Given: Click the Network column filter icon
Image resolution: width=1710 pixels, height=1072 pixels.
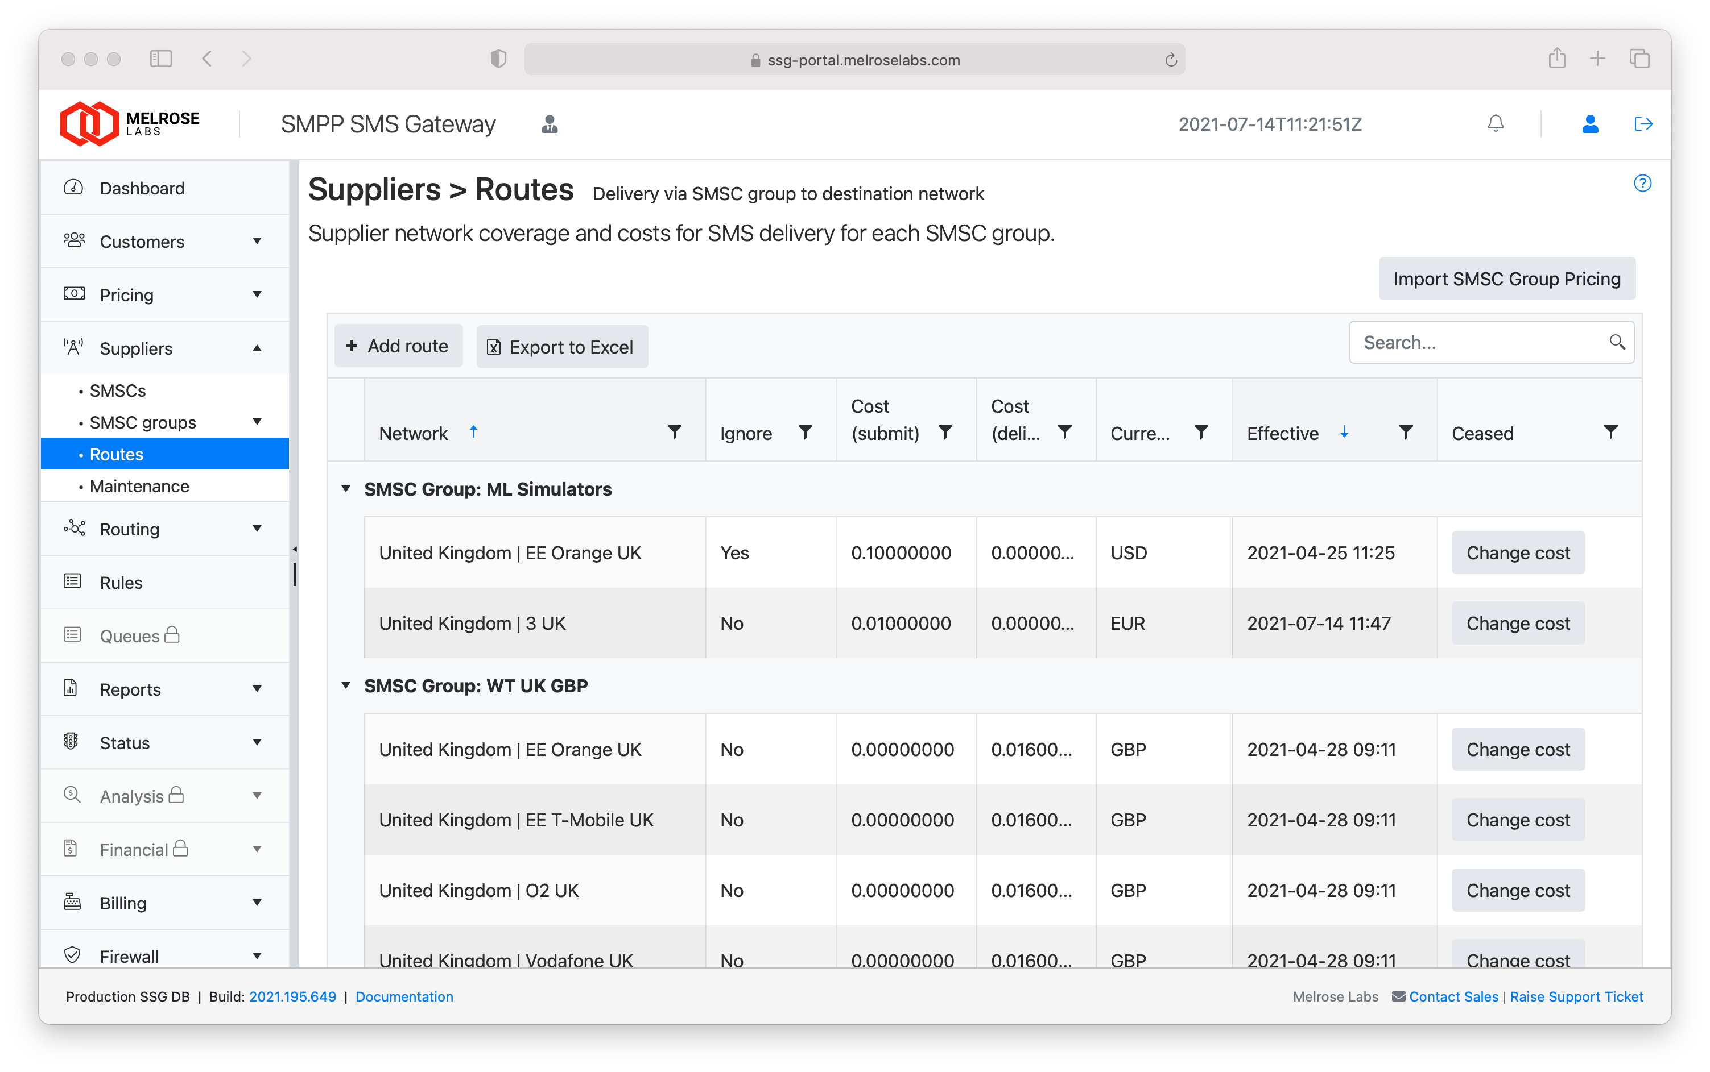Looking at the screenshot, I should click(674, 433).
